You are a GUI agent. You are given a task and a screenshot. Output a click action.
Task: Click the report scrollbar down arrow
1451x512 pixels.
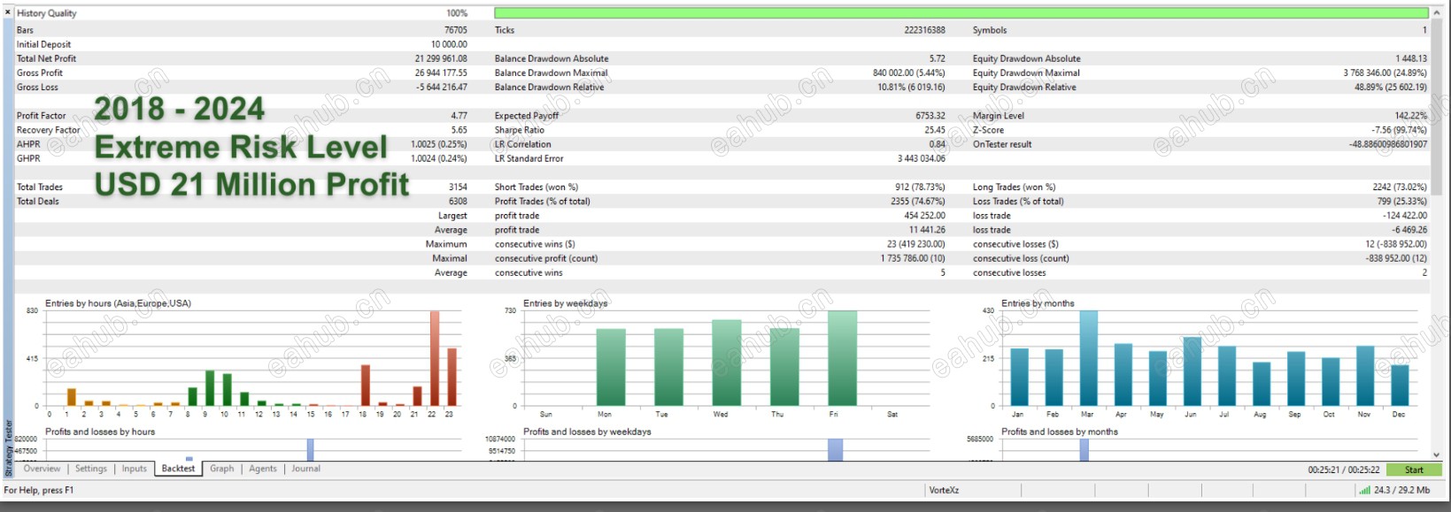pyautogui.click(x=1436, y=455)
